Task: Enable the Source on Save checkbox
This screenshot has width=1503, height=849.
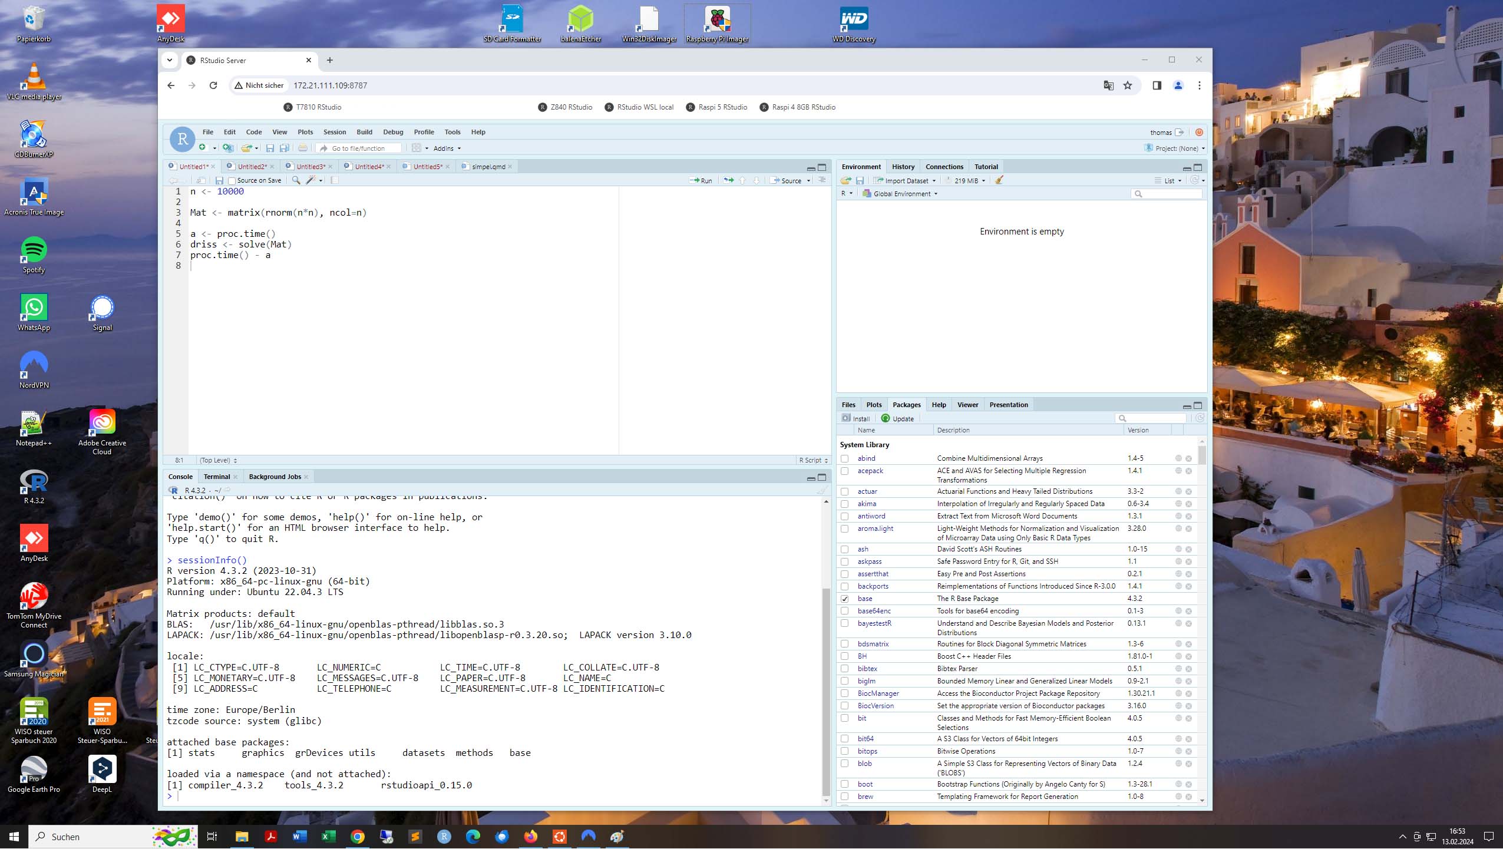Action: (x=232, y=181)
